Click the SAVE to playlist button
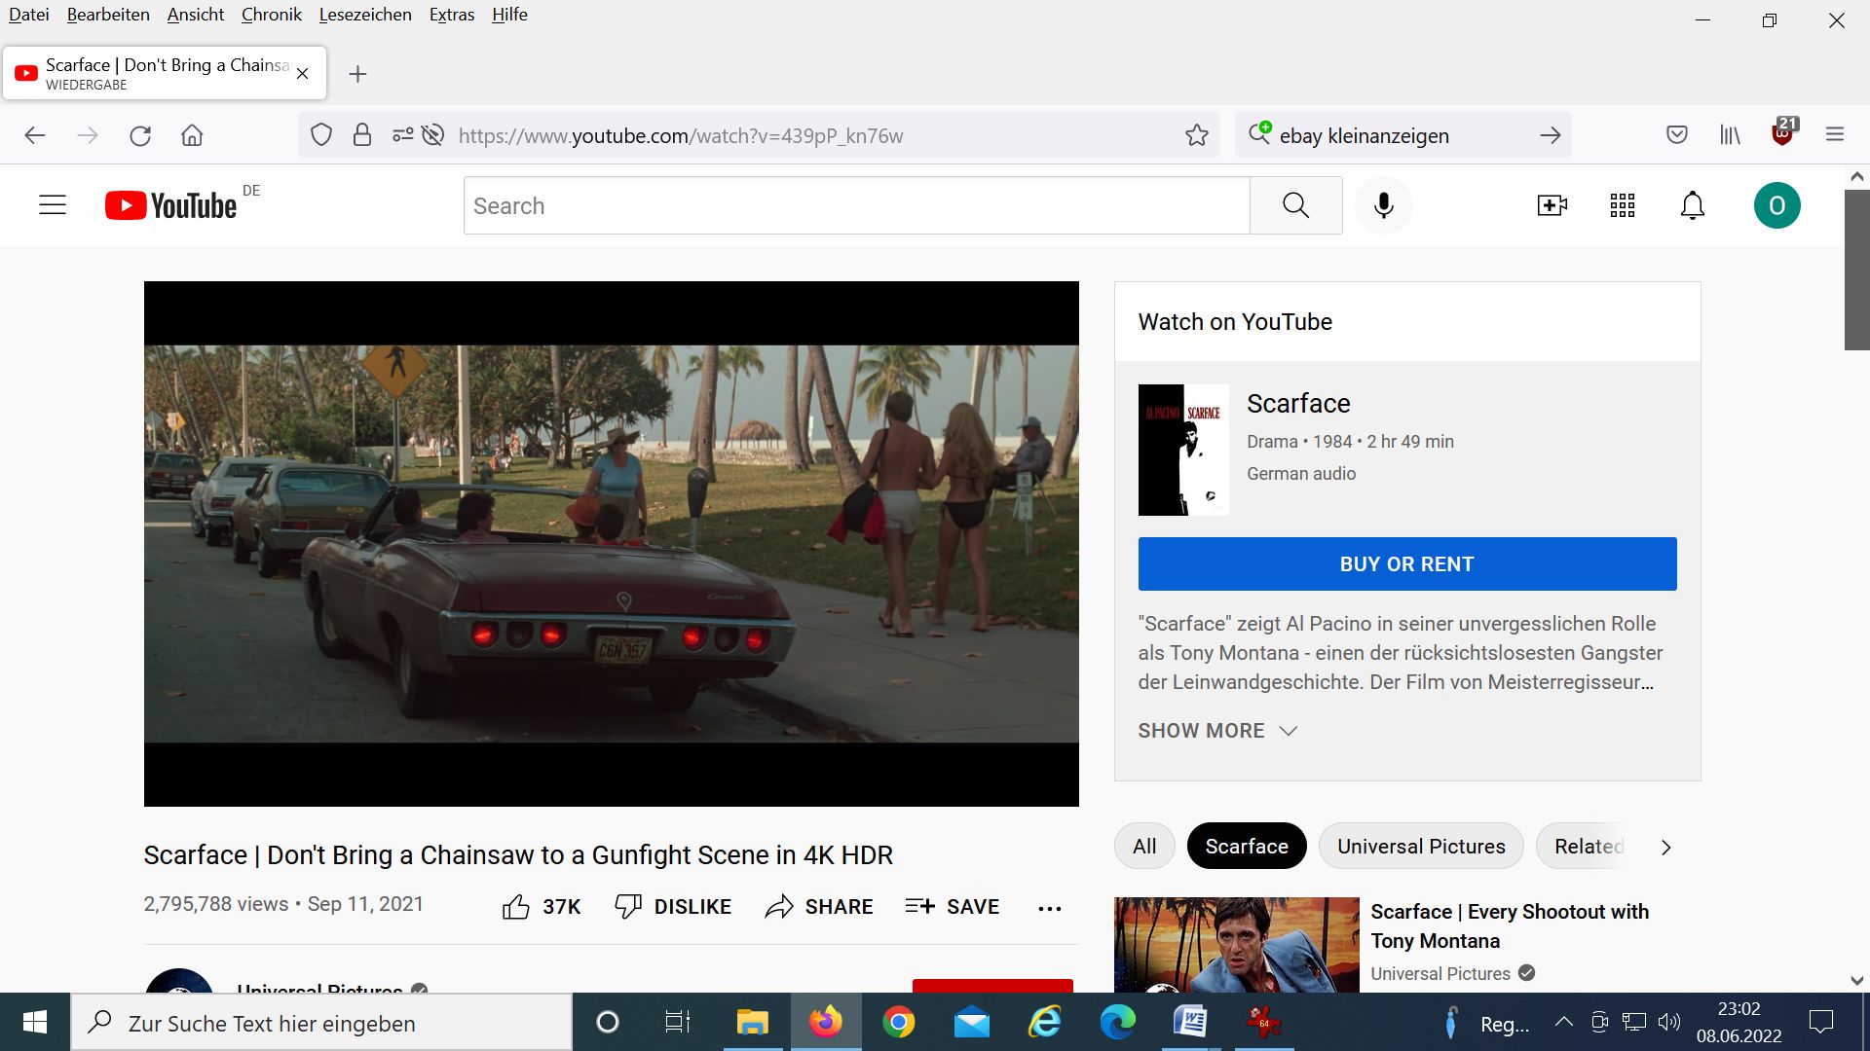Image resolution: width=1870 pixels, height=1051 pixels. (x=953, y=907)
